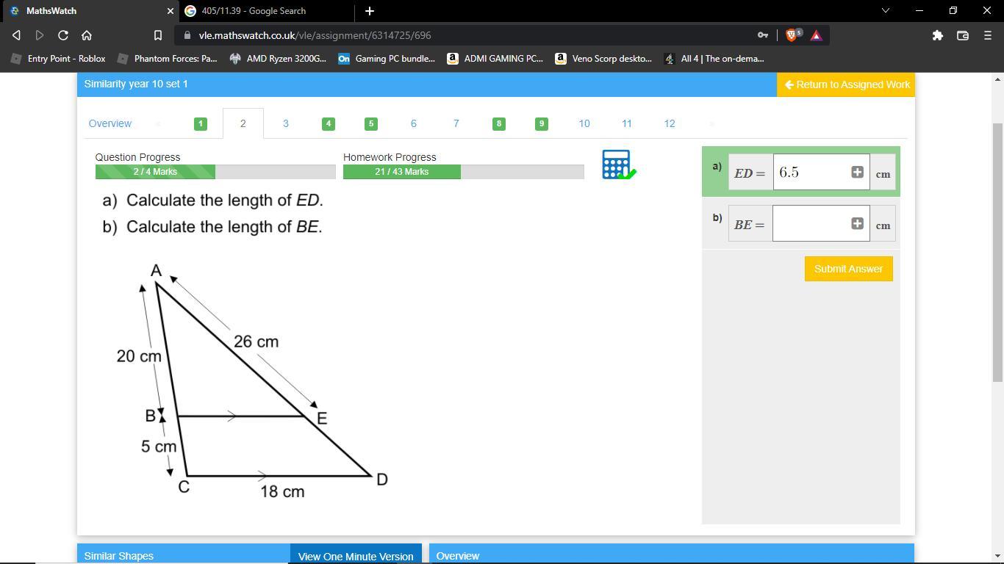Open Gaming PC bundle bookmark
1004x564 pixels.
(x=387, y=59)
